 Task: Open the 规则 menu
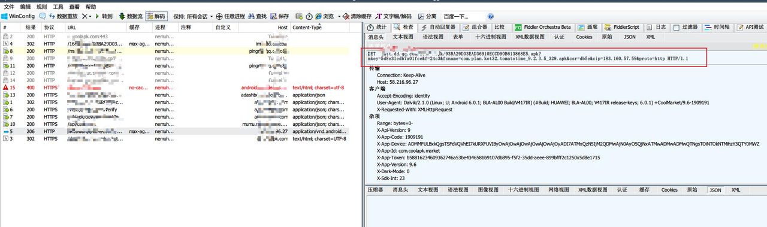tap(41, 6)
